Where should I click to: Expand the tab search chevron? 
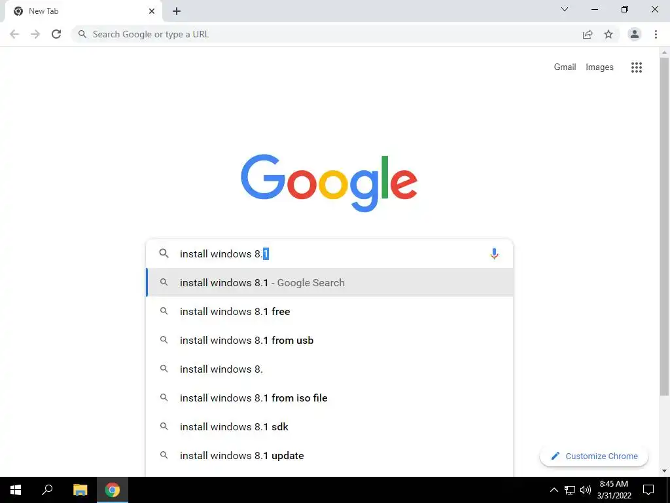point(565,9)
